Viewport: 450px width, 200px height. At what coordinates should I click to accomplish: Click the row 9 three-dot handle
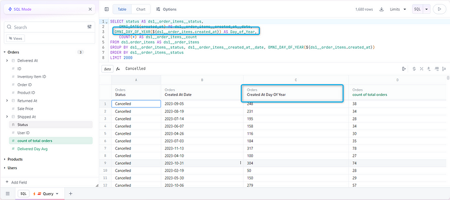[x=241, y=163]
